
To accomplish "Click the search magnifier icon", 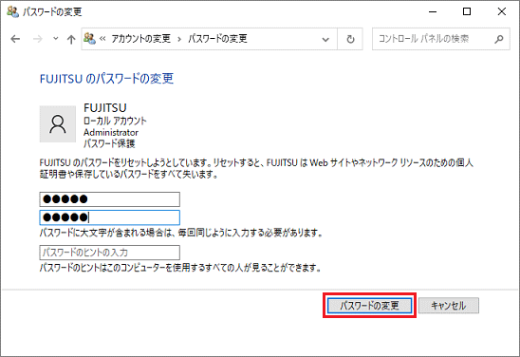I will coord(499,39).
